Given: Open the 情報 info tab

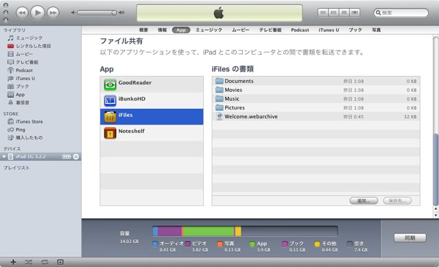Looking at the screenshot, I should click(x=162, y=30).
